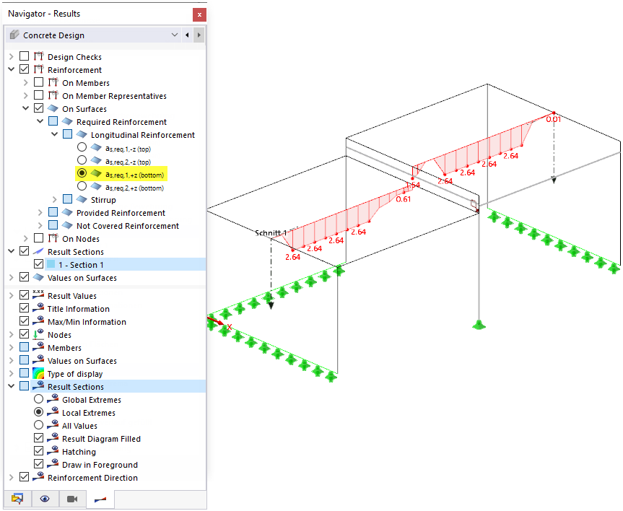
Task: Click the 0.01 result value in model
Action: [553, 119]
